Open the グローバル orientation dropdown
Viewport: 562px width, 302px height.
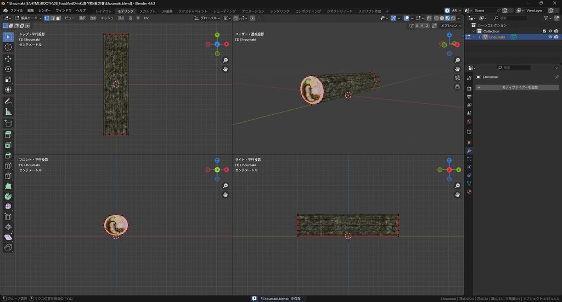(209, 18)
